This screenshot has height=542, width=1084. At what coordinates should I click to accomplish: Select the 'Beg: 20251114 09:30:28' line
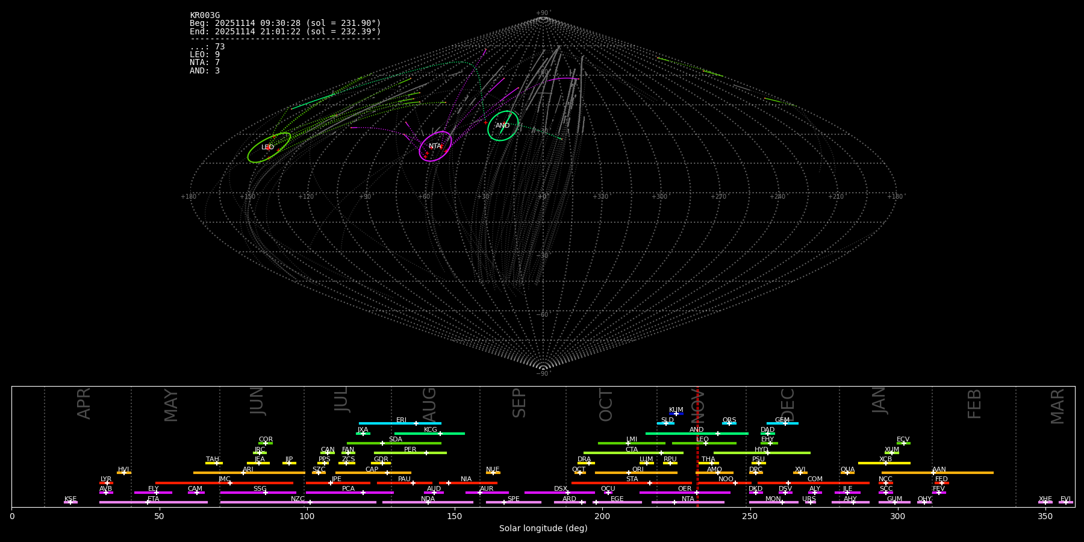point(285,23)
